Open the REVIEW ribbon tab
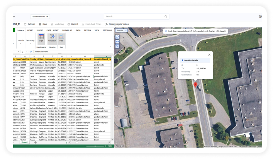This screenshot has width=273, height=159. pyautogui.click(x=87, y=30)
